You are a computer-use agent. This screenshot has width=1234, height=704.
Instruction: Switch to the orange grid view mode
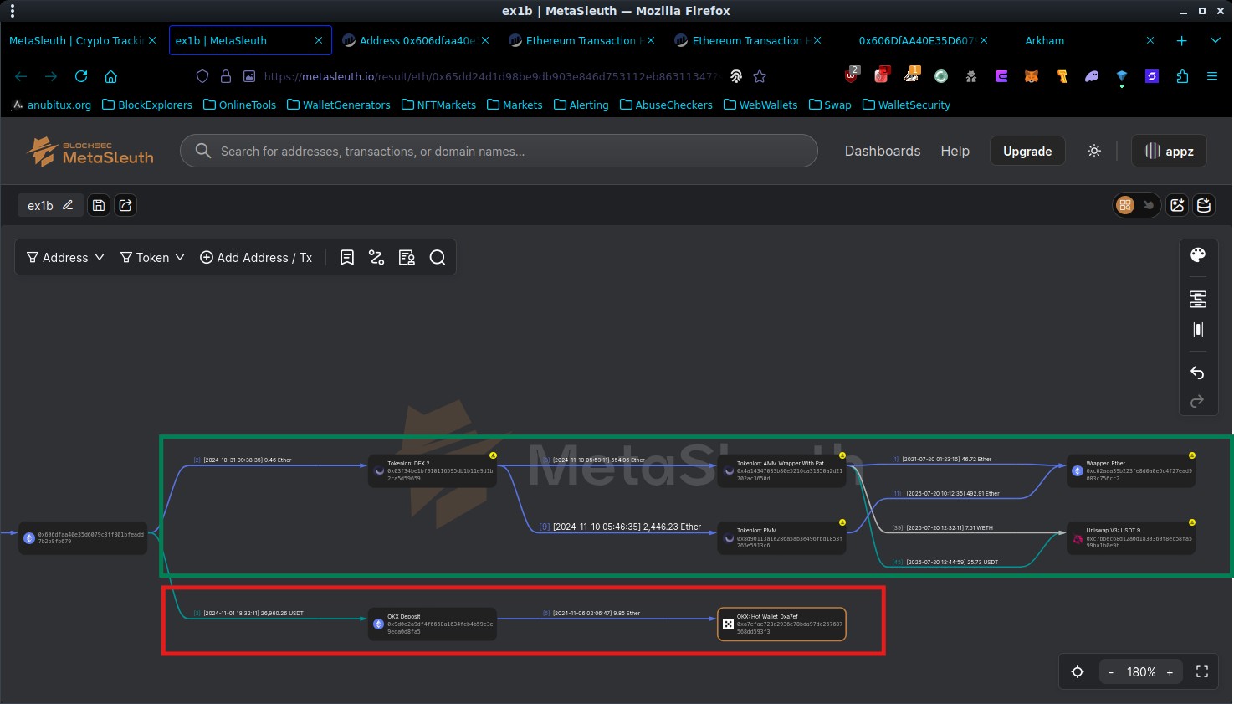1125,205
